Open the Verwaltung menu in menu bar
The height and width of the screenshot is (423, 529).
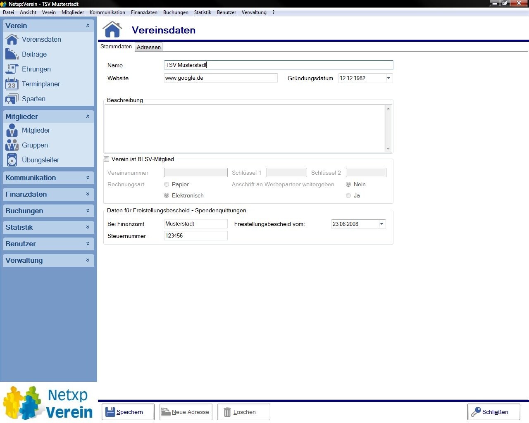pos(254,12)
